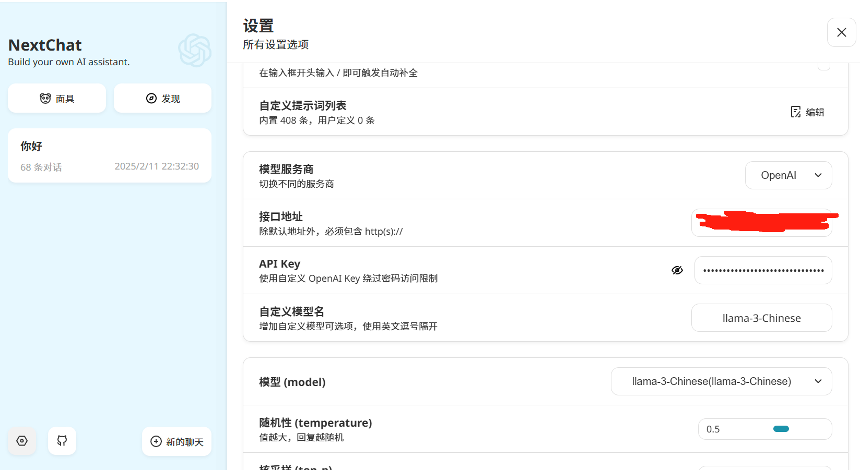Image resolution: width=860 pixels, height=470 pixels.
Task: Click the 自定义模型名 input field
Action: [762, 318]
